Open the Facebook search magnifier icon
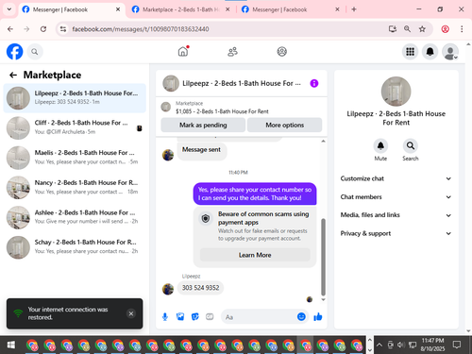The image size is (472, 354). tap(35, 52)
